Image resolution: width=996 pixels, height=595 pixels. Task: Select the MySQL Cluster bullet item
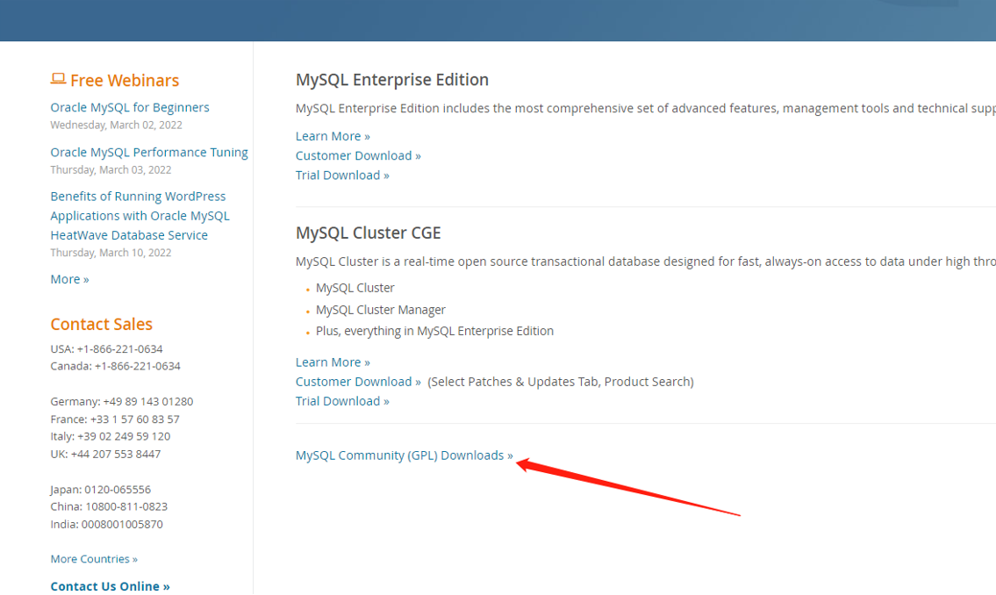355,289
